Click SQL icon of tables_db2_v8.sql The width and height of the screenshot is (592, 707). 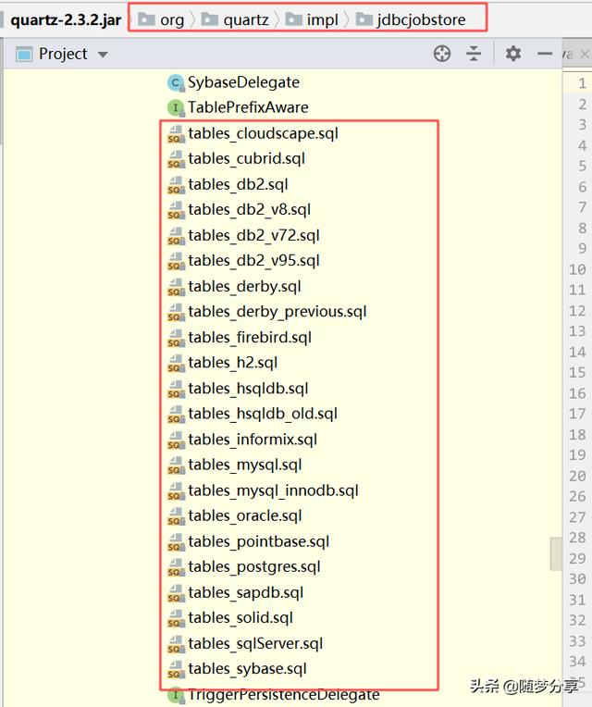[176, 210]
